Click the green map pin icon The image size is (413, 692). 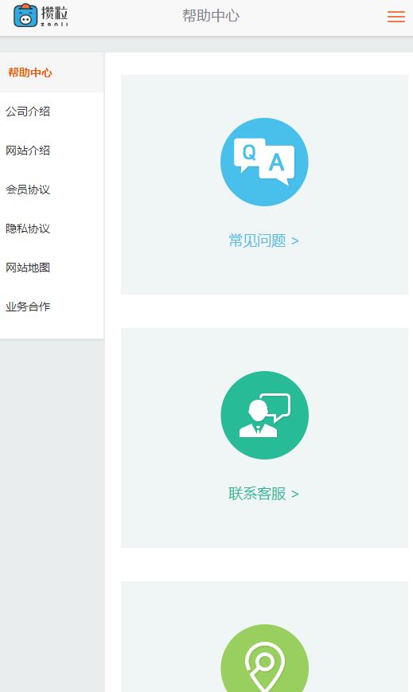[264, 658]
